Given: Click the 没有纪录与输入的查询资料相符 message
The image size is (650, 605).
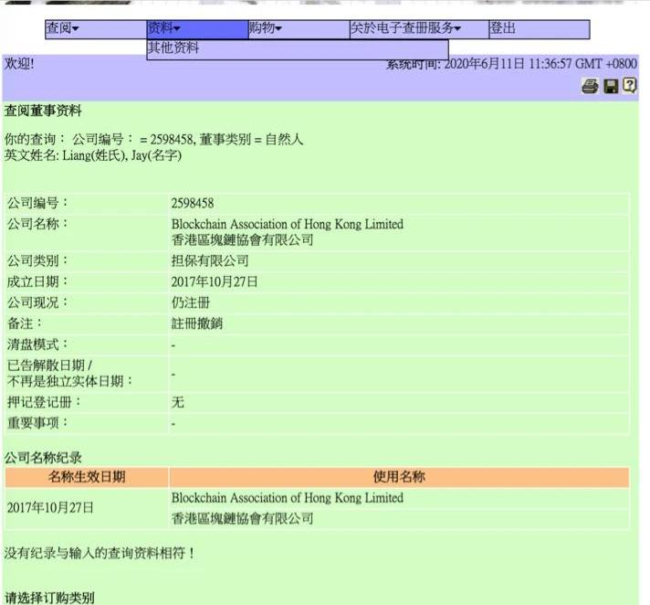Looking at the screenshot, I should point(100,553).
